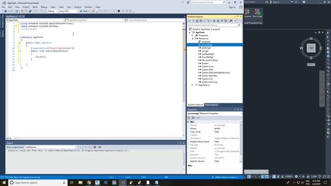Click the Run Script icon in AutoCAD
This screenshot has height=186, width=331.
pos(258,13)
